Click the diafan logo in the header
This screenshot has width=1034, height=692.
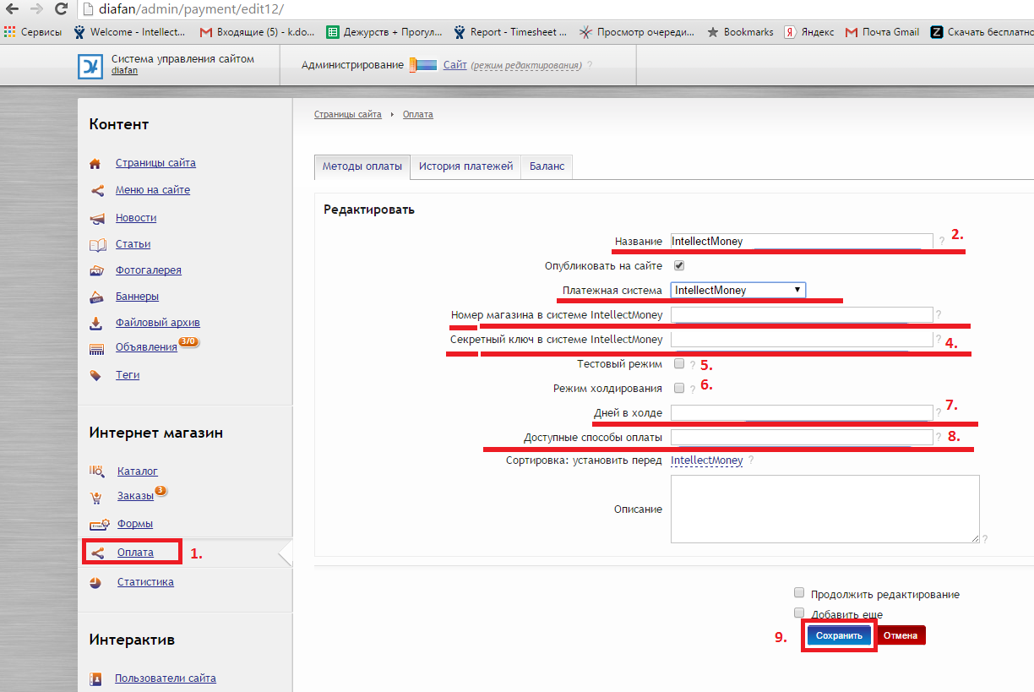[x=90, y=67]
